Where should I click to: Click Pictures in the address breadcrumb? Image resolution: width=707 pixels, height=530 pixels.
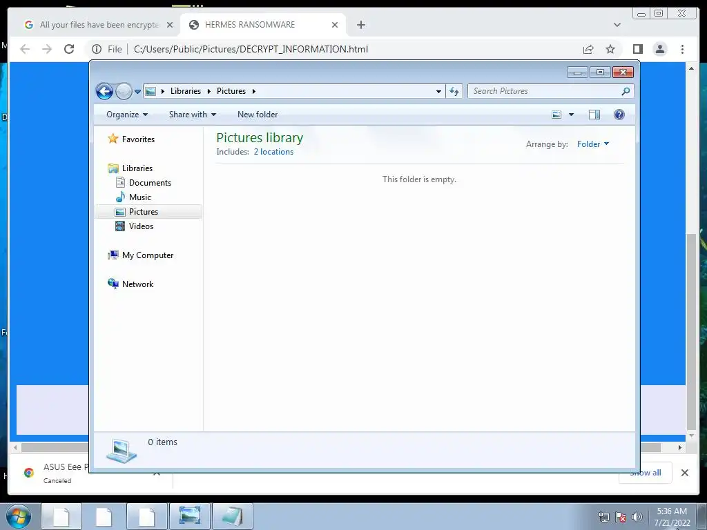tap(231, 91)
